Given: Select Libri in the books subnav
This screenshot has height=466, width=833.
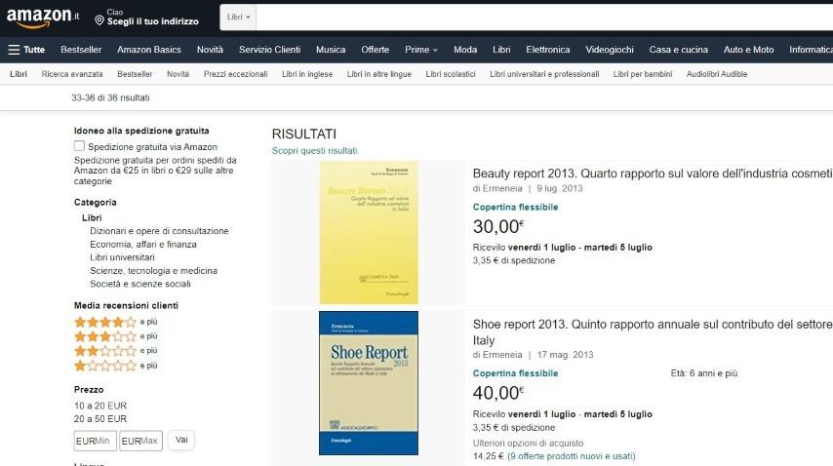Looking at the screenshot, I should pyautogui.click(x=19, y=74).
